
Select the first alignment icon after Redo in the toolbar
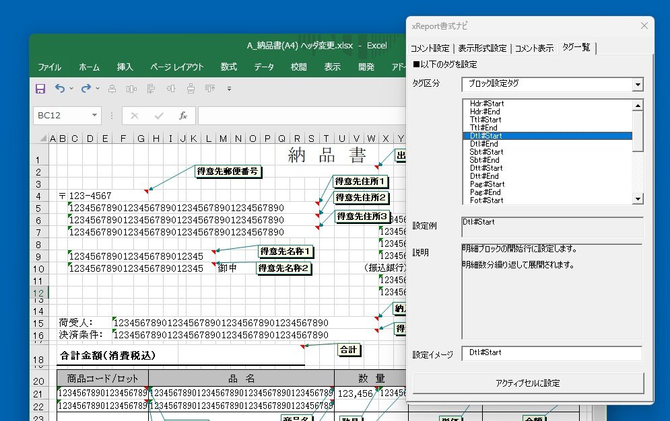[x=112, y=89]
